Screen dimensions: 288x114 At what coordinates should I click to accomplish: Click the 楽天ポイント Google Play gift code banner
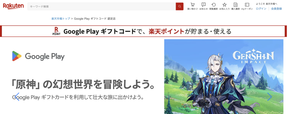pos(144,31)
